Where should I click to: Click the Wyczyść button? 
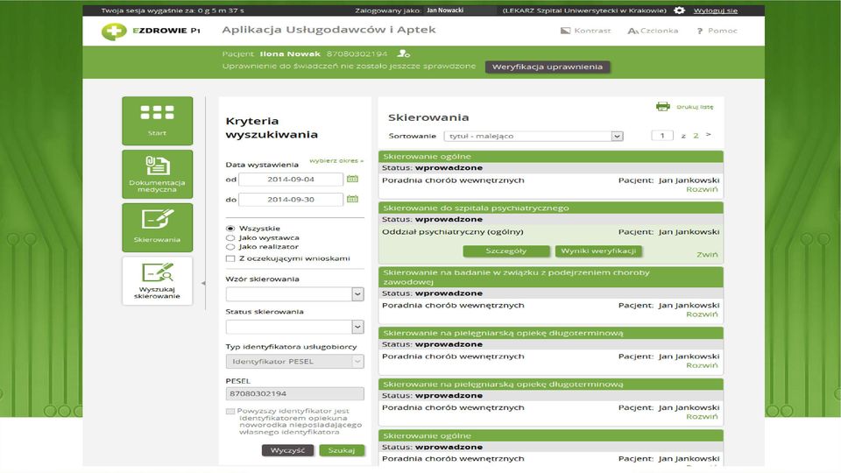click(x=287, y=450)
